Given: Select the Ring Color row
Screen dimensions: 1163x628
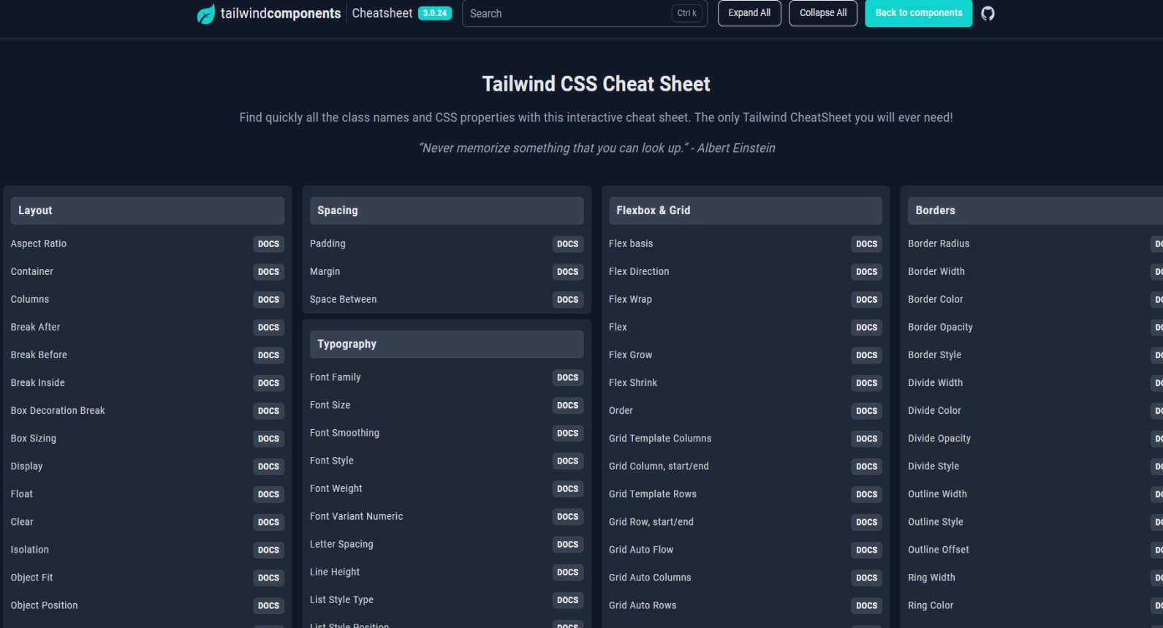Looking at the screenshot, I should [x=1035, y=605].
